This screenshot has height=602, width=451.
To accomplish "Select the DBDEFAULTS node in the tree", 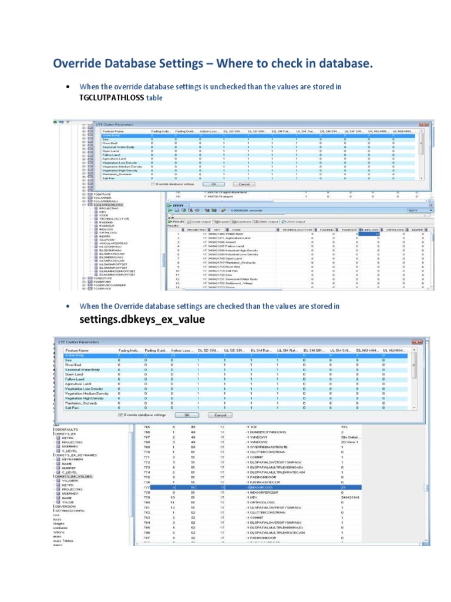I will [67, 429].
